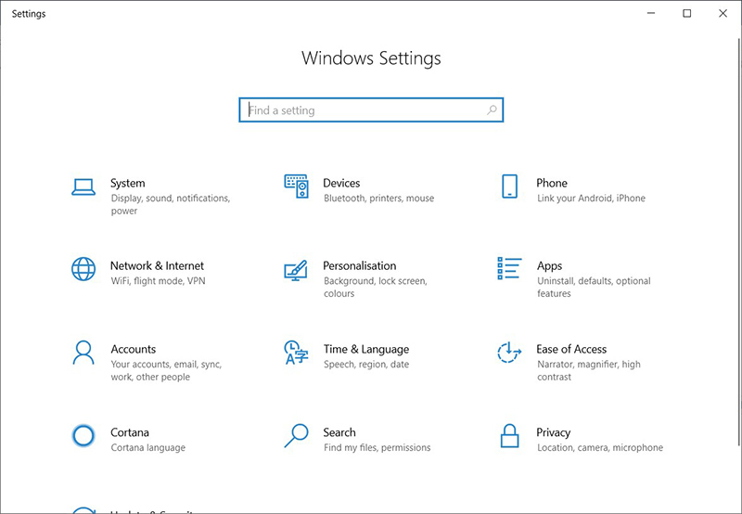Click 'Find my files, permissions' text

tap(377, 448)
